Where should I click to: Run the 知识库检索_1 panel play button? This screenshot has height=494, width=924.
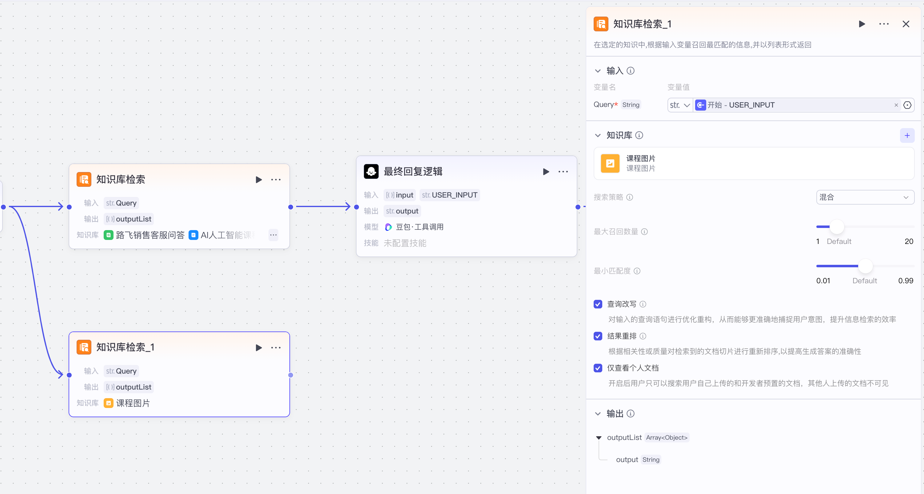pyautogui.click(x=862, y=24)
